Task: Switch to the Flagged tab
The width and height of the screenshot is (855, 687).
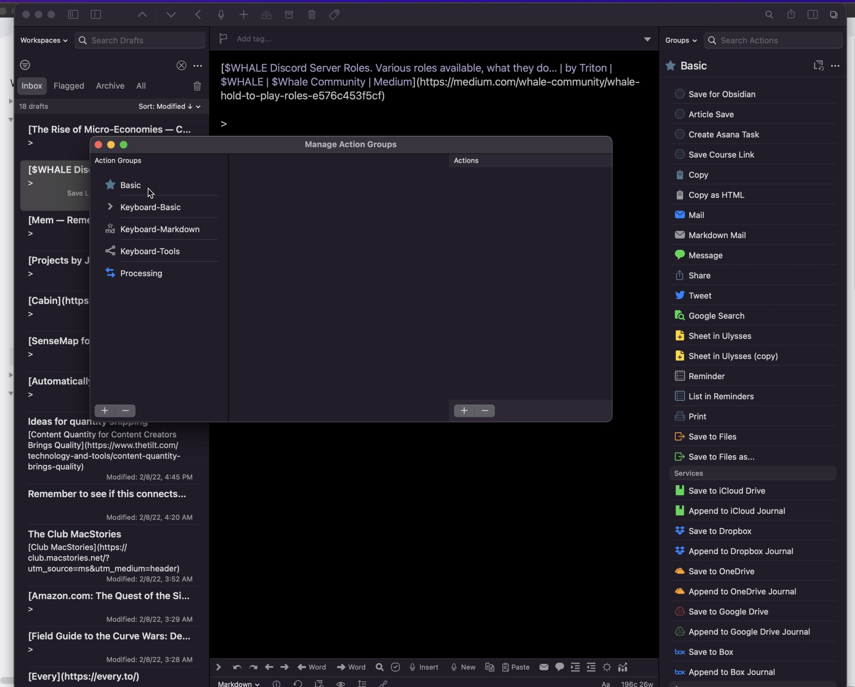Action: point(69,86)
